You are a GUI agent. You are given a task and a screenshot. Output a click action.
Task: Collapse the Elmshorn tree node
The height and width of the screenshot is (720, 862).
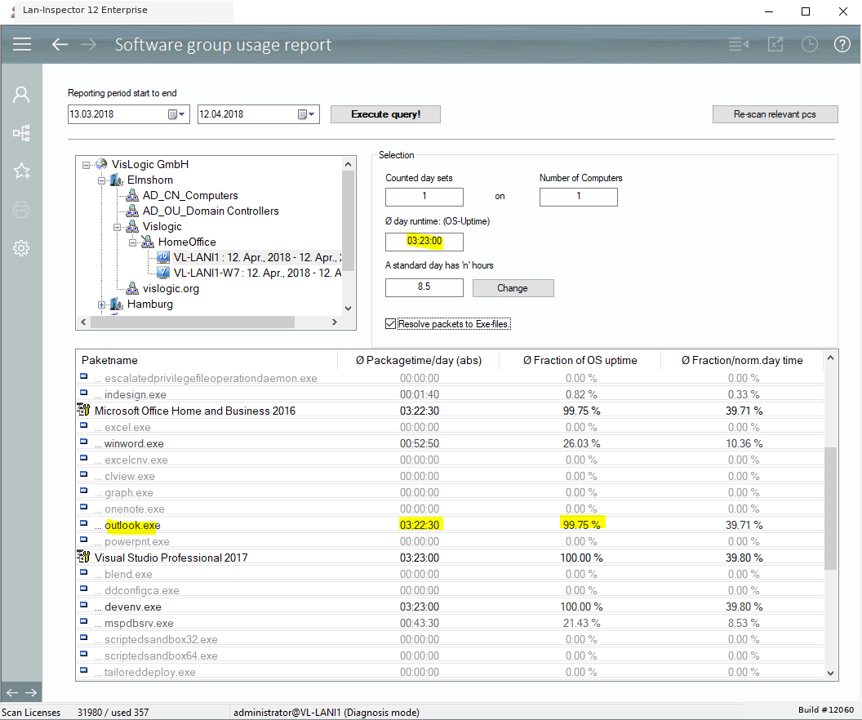coord(101,180)
